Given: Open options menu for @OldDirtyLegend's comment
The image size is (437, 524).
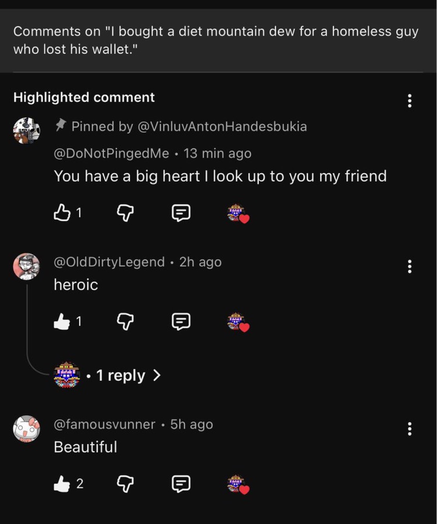Looking at the screenshot, I should [x=410, y=267].
